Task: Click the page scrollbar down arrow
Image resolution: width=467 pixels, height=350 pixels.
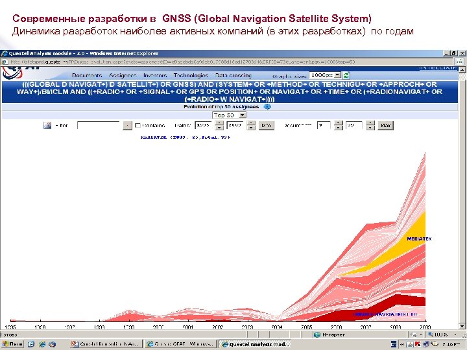Action: 462,326
